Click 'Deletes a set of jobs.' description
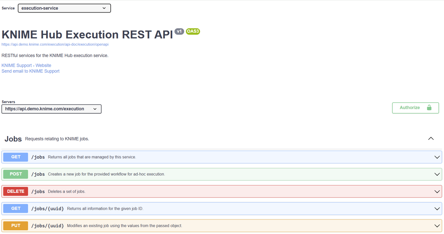Screen dimensions: 444x234 [x=67, y=191]
